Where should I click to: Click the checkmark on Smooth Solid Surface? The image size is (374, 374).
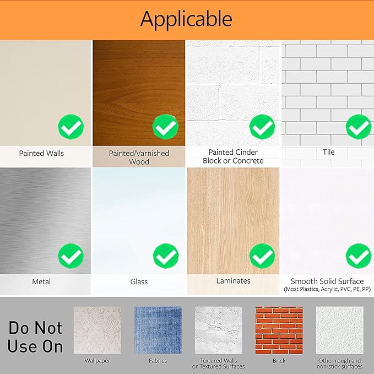click(x=359, y=256)
